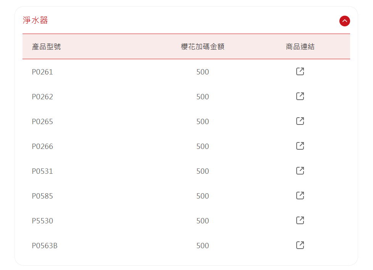Click the 櫻花加碼金額 column header
Image resolution: width=373 pixels, height=270 pixels.
point(202,47)
